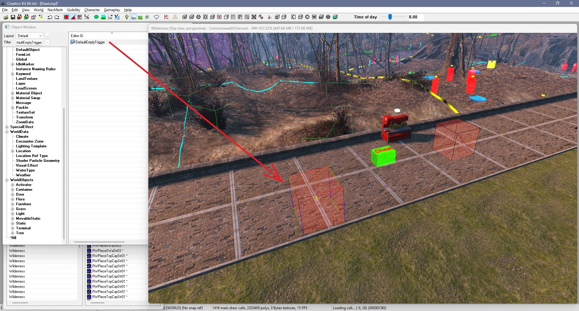This screenshot has height=311, width=579.
Task: Select the green Chest box in the viewport
Action: [383, 156]
